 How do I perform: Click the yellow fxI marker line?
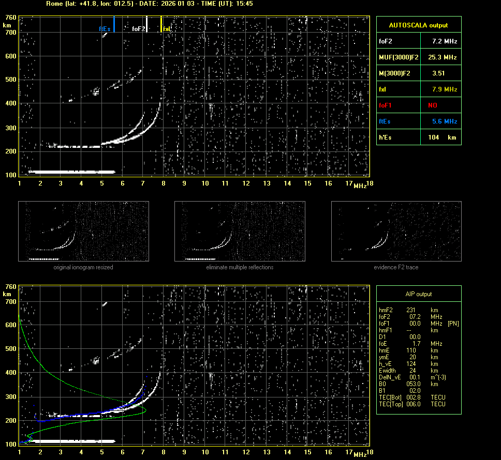(161, 24)
